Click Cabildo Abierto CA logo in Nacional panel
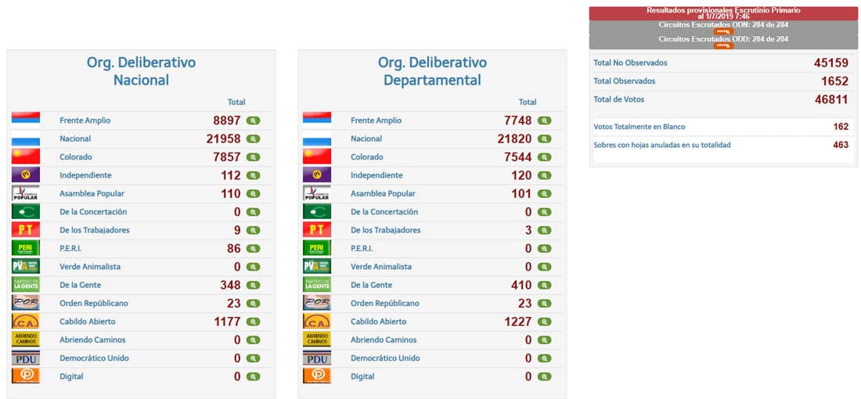Screen dimensions: 861x399 click(26, 321)
